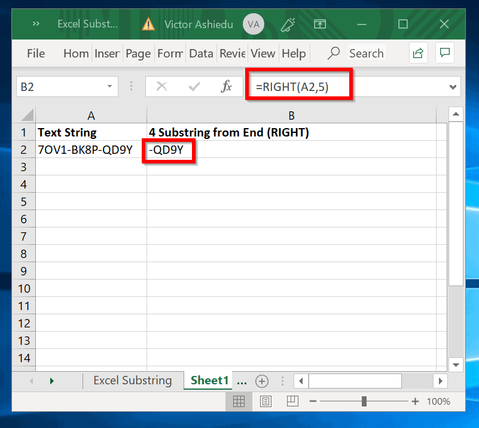479x428 pixels.
Task: Switch to Normal view
Action: 239,402
